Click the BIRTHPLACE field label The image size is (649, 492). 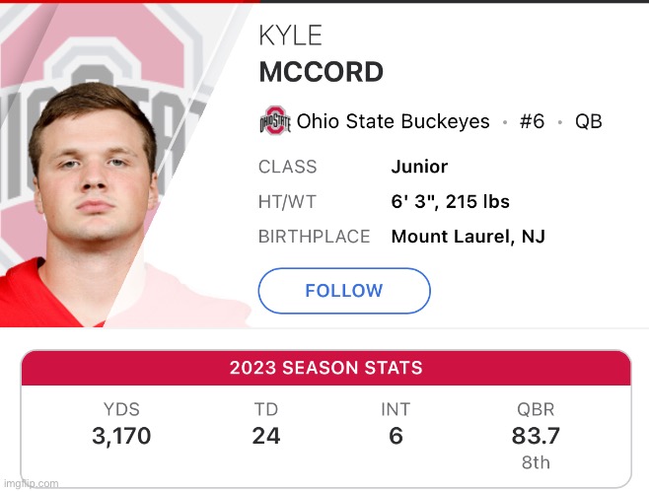[x=314, y=236]
